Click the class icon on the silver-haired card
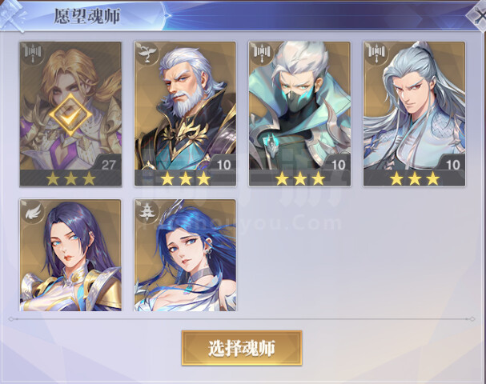This screenshot has width=486, height=384. tap(376, 54)
